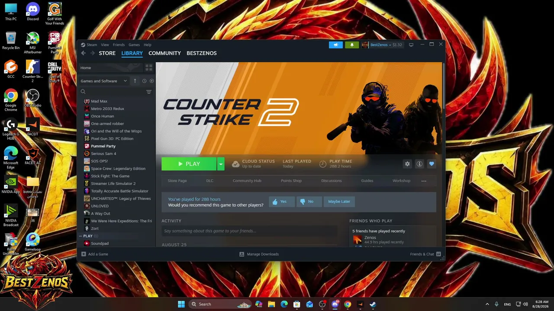This screenshot has width=554, height=311.
Task: Click the 'Say something about this game' field
Action: (249, 231)
